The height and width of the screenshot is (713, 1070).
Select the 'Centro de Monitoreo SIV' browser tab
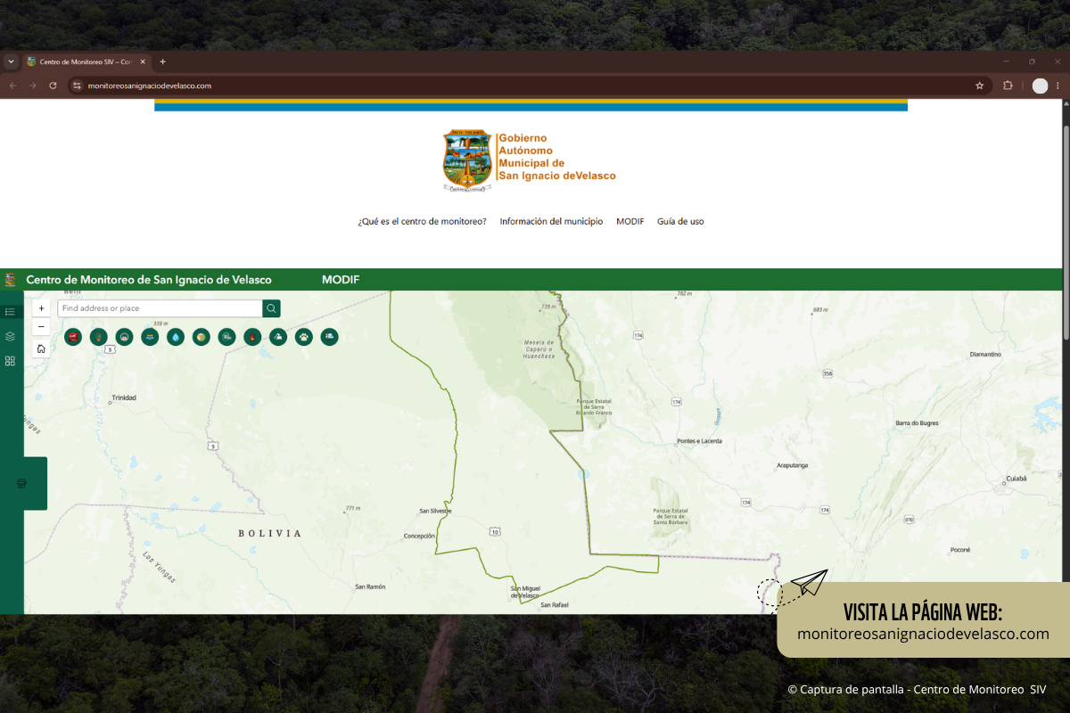coord(86,62)
